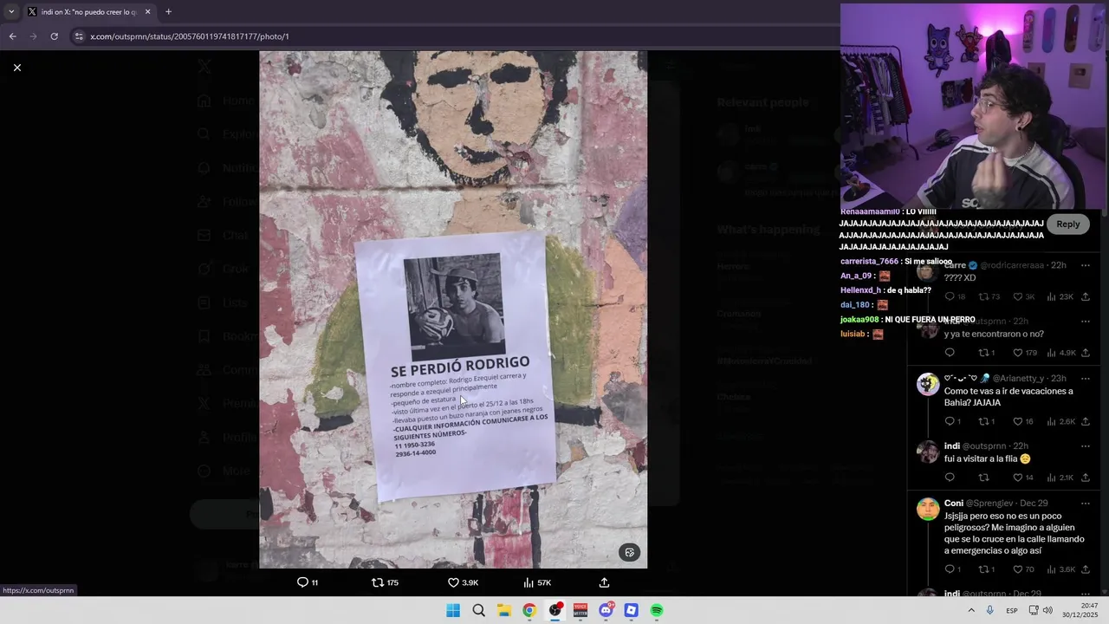Open Arianetty_y's profile avatar
This screenshot has width=1109, height=624.
click(928, 384)
